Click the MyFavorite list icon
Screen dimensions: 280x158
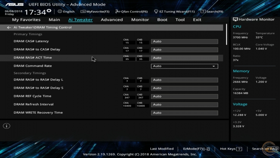[x=83, y=12]
